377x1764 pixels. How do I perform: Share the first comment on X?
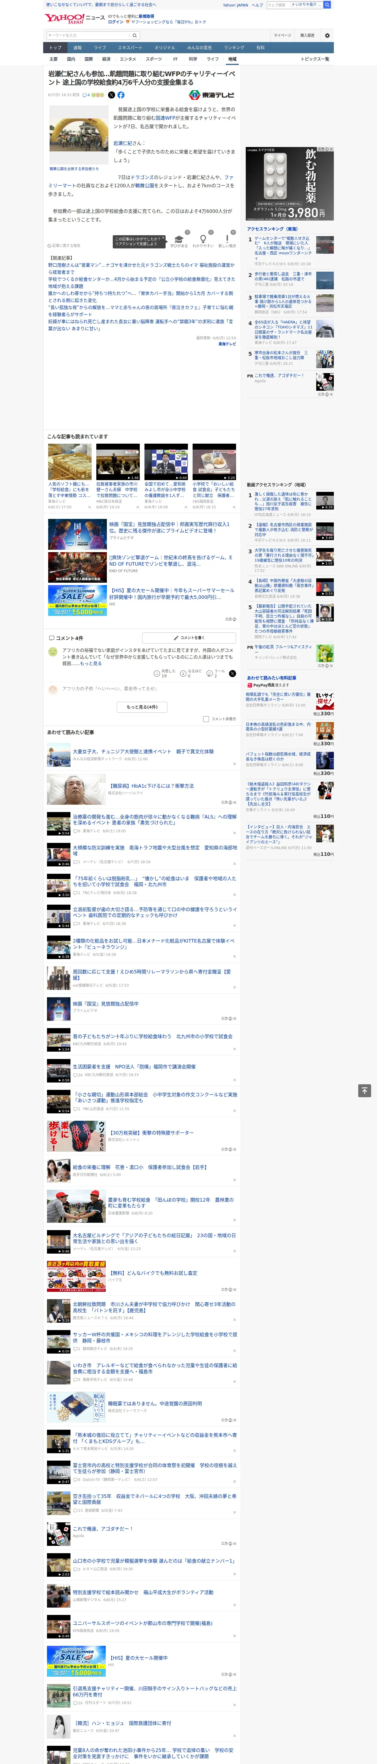tap(233, 674)
